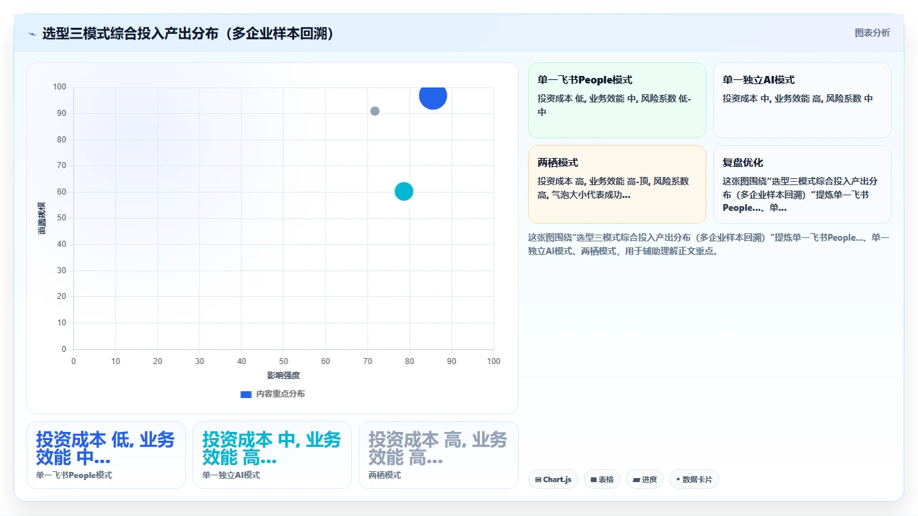Select the small gray bubble on the chart
The image size is (918, 516).
375,111
